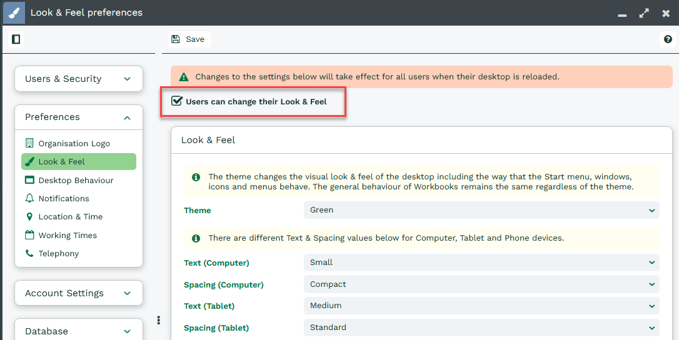This screenshot has width=679, height=340.
Task: Open help via question mark icon
Action: point(668,39)
